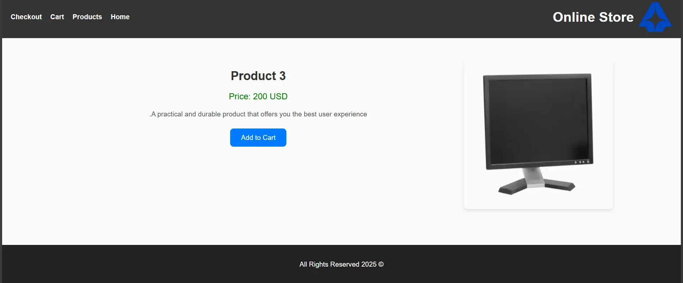
Task: Navigate to the Home page
Action: coord(120,17)
